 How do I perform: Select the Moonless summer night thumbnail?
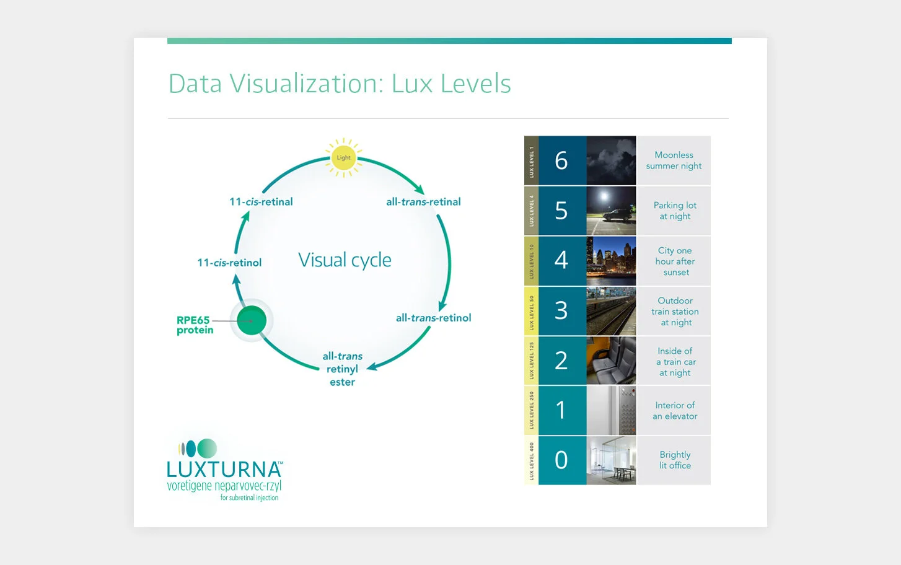point(611,160)
